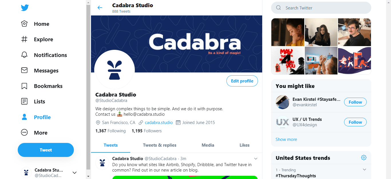This screenshot has height=179, width=391.
Task: Expand #ThursdayThoughts trend options chevron
Action: (364, 170)
